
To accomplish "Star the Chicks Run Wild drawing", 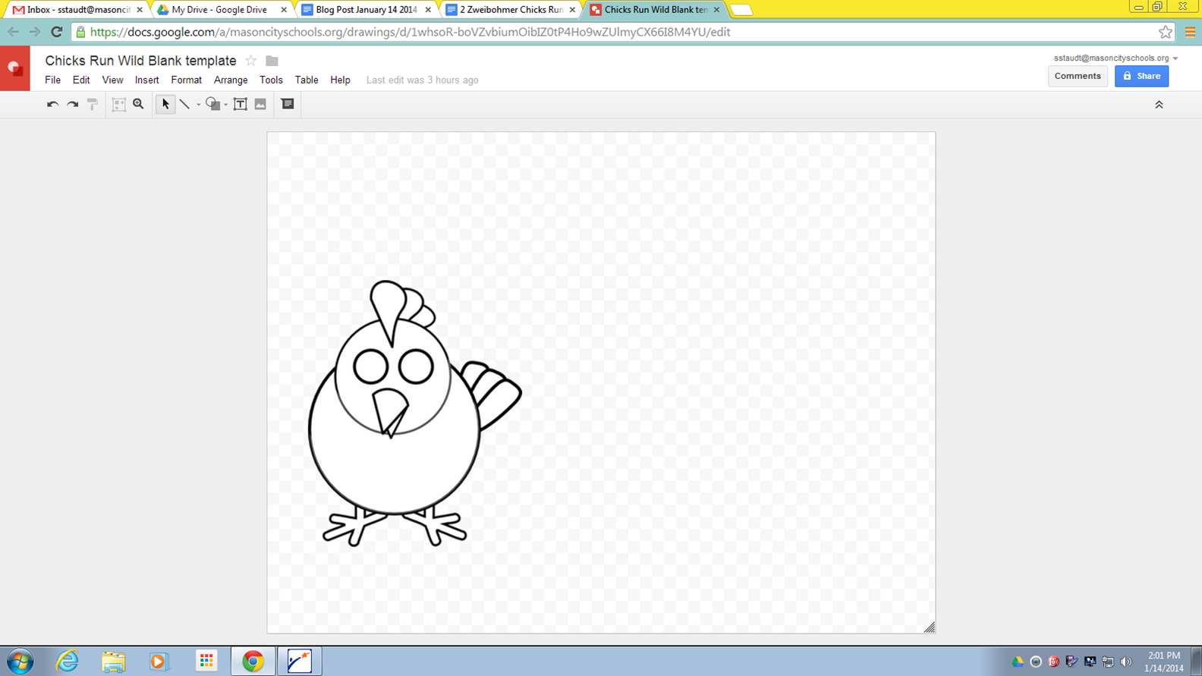I will point(250,61).
